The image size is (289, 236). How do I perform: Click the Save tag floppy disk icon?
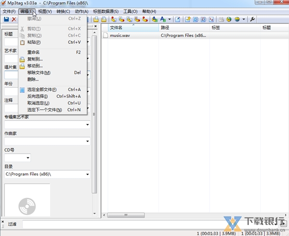point(6,19)
